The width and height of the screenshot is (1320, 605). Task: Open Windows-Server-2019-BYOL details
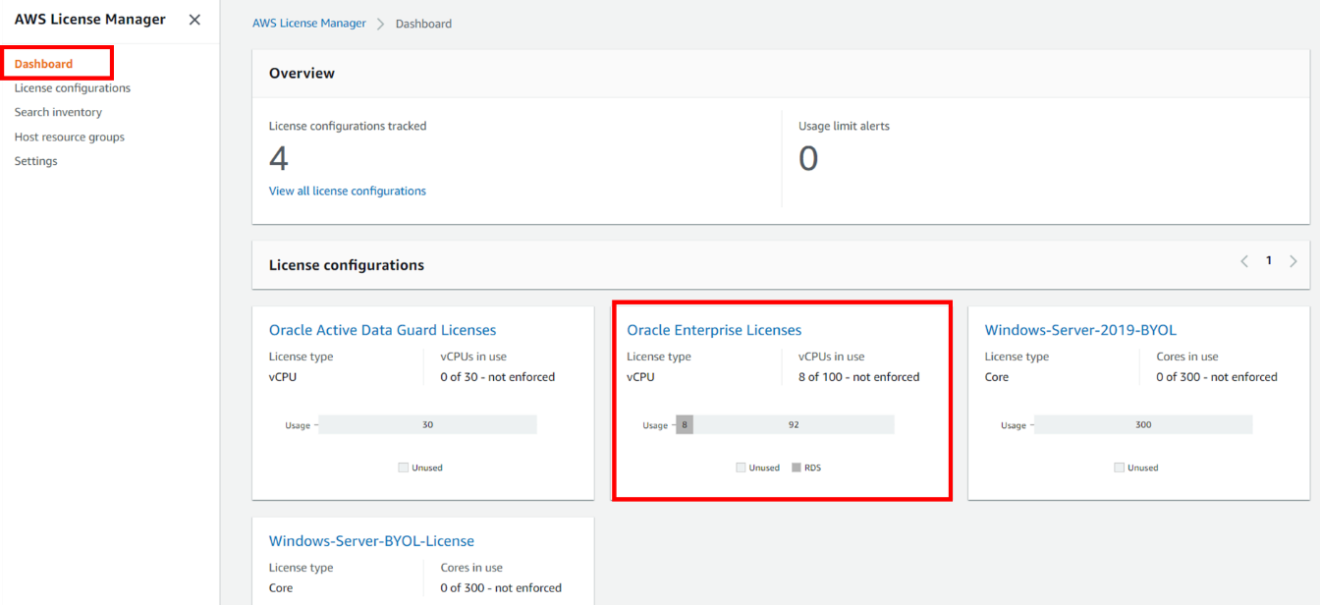click(x=1080, y=329)
